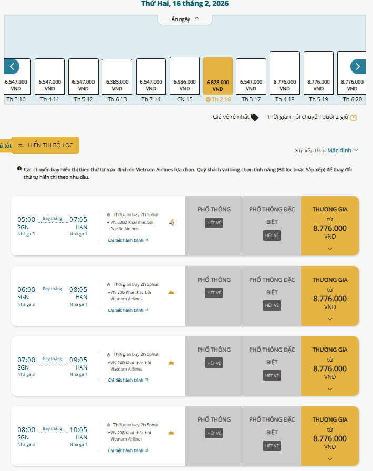Viewport: 373px width, 471px height.
Task: Click the Vietnam Airlines lotus logo on VN 206
Action: click(x=171, y=292)
